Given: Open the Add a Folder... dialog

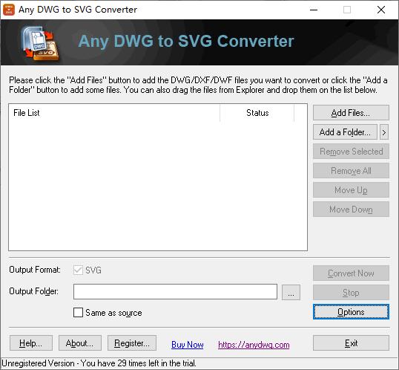Looking at the screenshot, I should (x=345, y=132).
